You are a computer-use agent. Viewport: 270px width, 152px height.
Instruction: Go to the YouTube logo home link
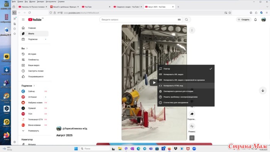35,19
